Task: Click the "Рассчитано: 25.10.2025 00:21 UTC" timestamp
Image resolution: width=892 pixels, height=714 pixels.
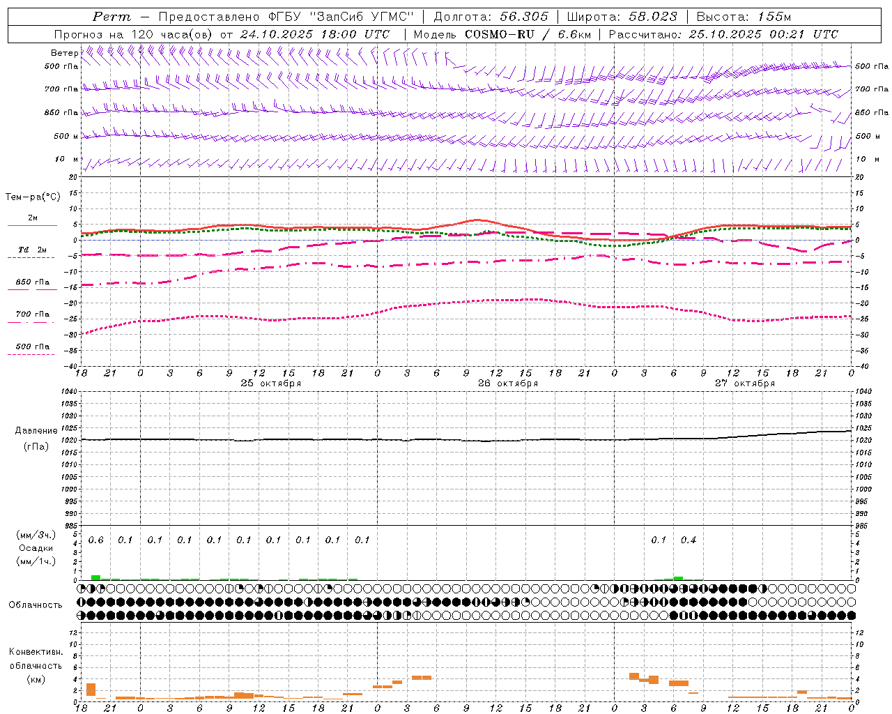Action: coord(723,34)
